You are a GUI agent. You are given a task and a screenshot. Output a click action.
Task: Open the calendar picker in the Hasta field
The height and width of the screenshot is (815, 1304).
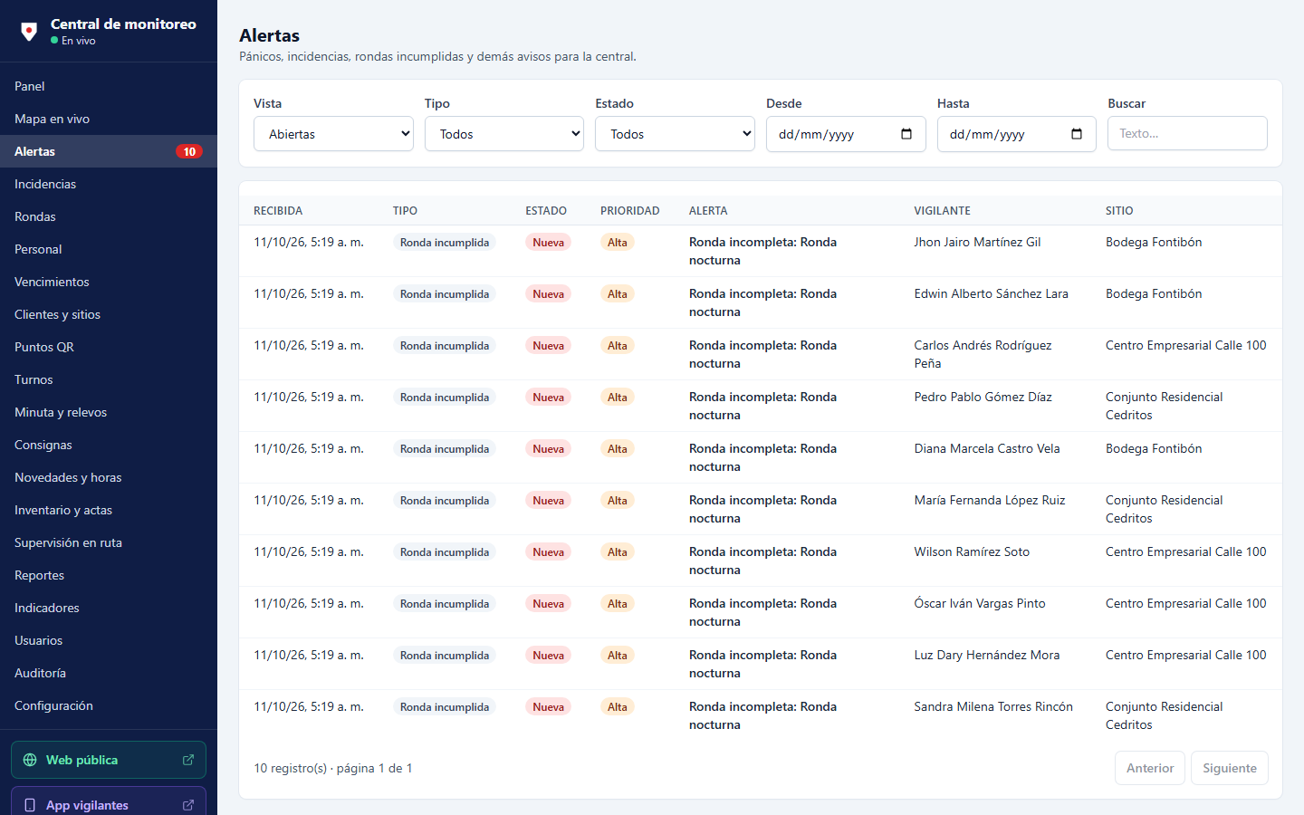coord(1077,134)
